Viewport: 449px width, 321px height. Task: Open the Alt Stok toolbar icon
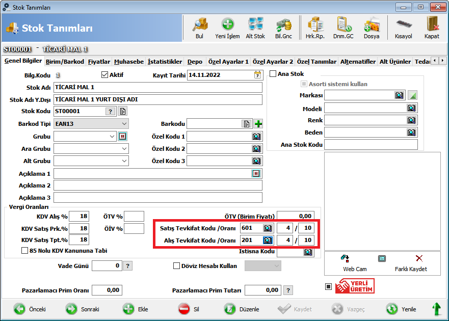point(255,28)
